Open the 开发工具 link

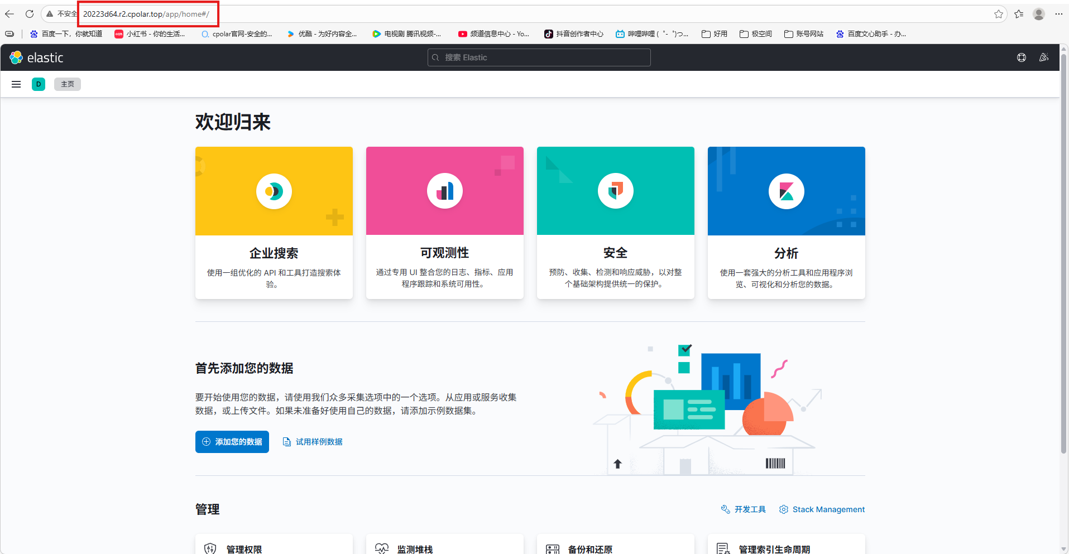tap(744, 509)
